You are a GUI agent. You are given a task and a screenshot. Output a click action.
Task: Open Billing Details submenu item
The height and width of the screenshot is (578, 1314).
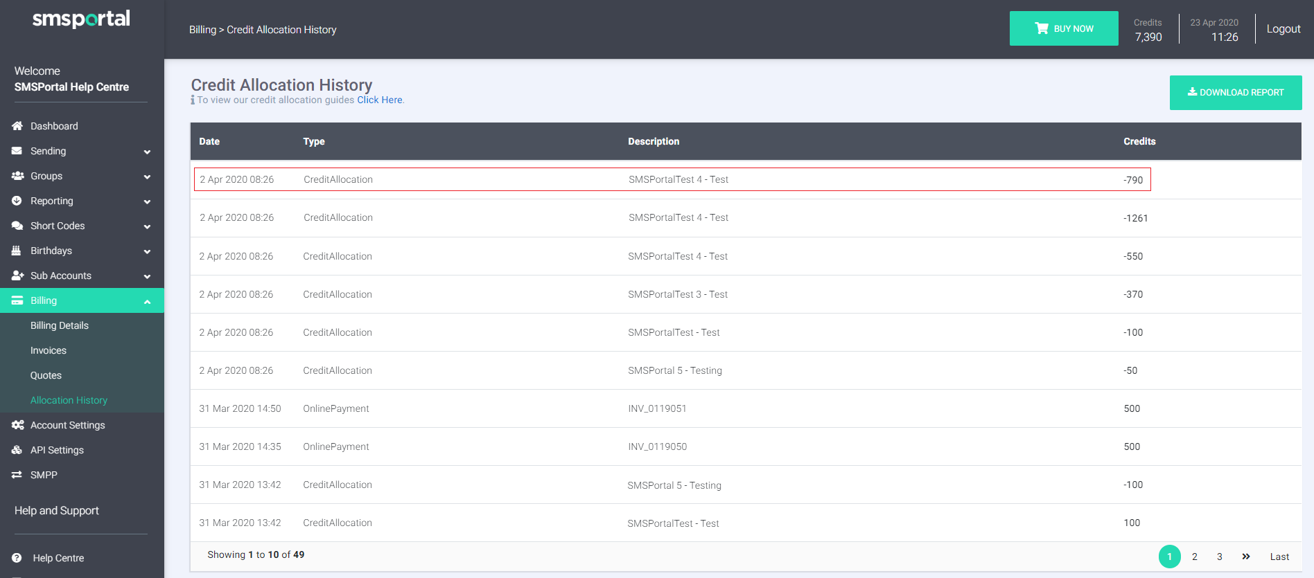[60, 325]
